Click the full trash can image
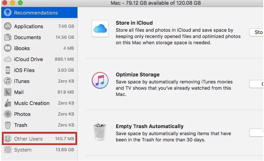This screenshot has width=264, height=161. coord(100,132)
